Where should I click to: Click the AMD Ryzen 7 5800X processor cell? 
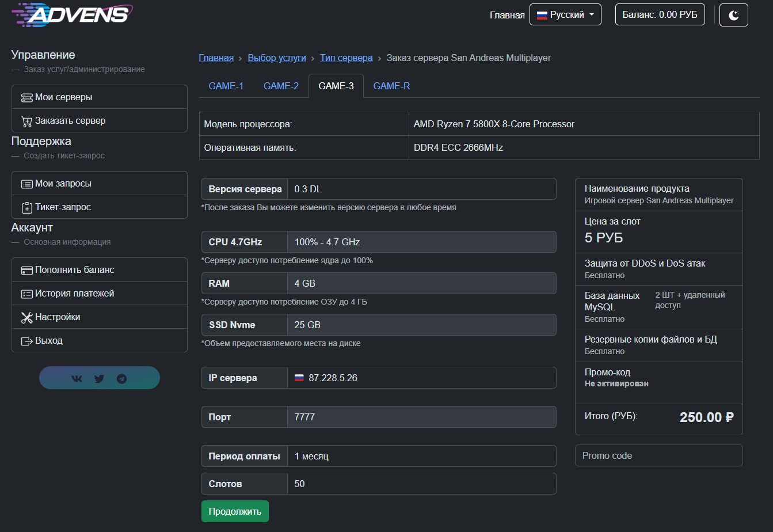[x=584, y=124]
